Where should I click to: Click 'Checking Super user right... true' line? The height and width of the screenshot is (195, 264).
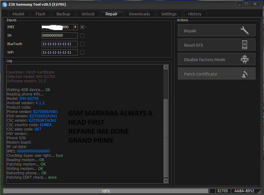(x=35, y=156)
